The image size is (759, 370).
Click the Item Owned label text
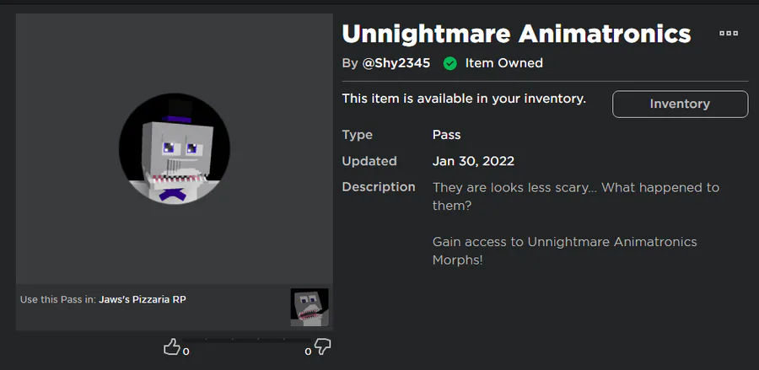503,63
